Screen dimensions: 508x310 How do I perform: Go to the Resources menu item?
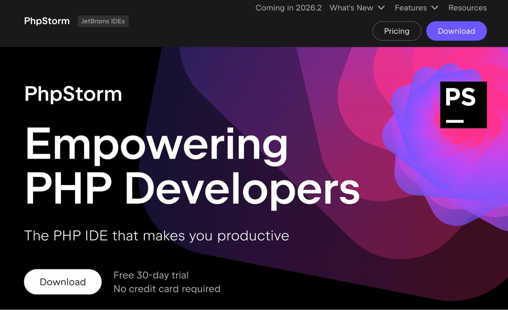coord(467,8)
